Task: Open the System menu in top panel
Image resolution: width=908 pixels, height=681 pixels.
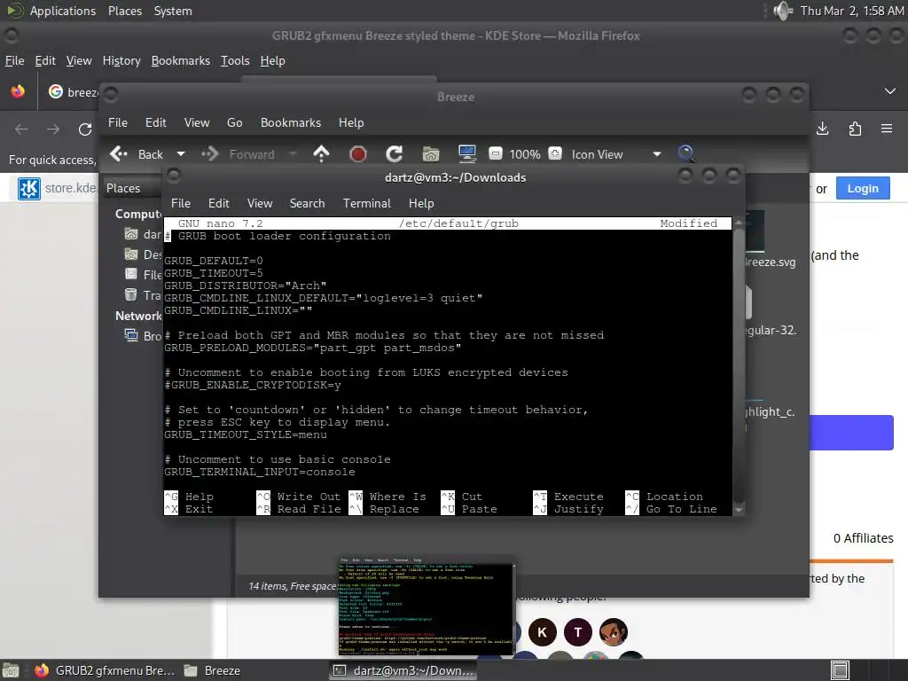Action: point(173,11)
